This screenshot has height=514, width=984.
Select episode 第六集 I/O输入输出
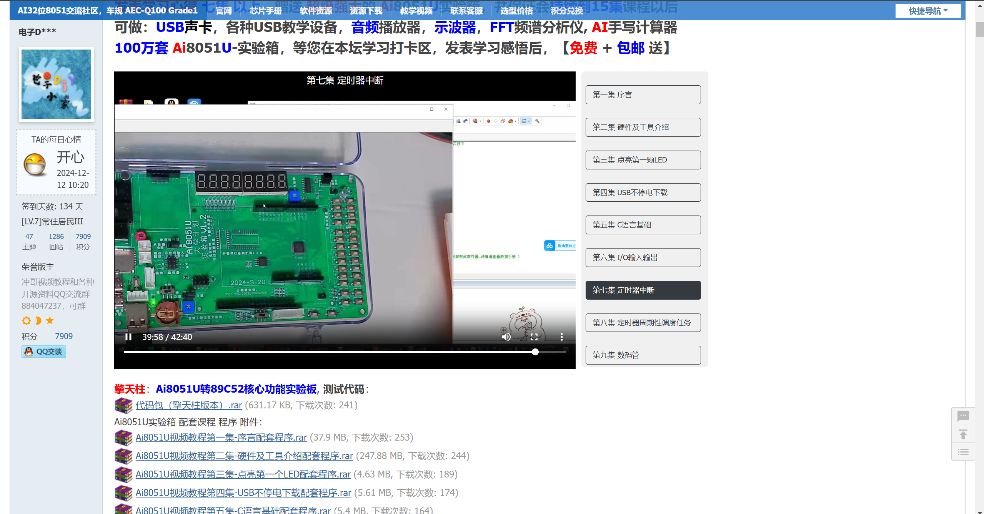click(643, 257)
